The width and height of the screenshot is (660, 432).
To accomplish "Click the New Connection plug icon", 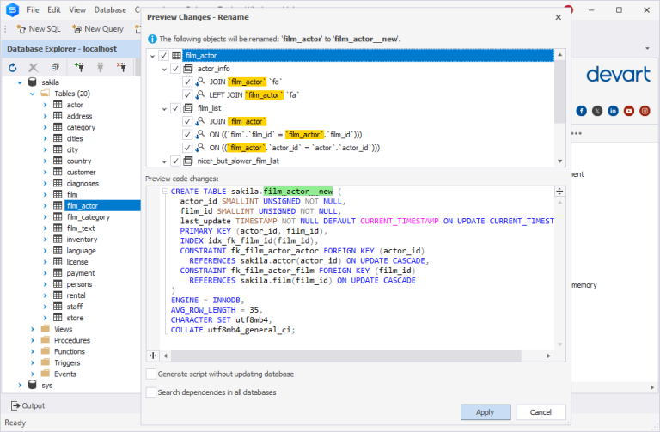I will point(80,67).
